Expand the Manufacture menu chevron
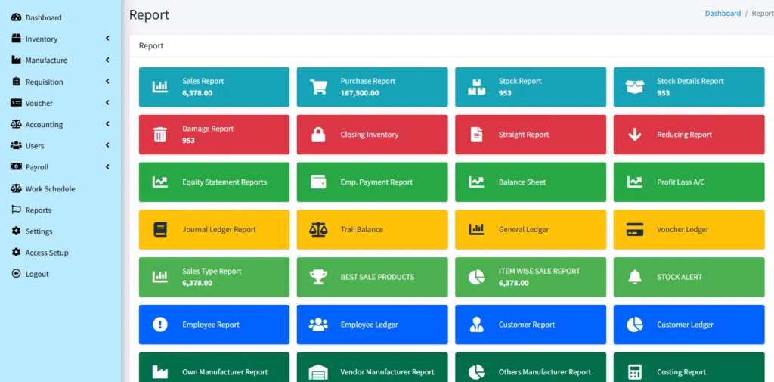The image size is (774, 382). click(107, 60)
